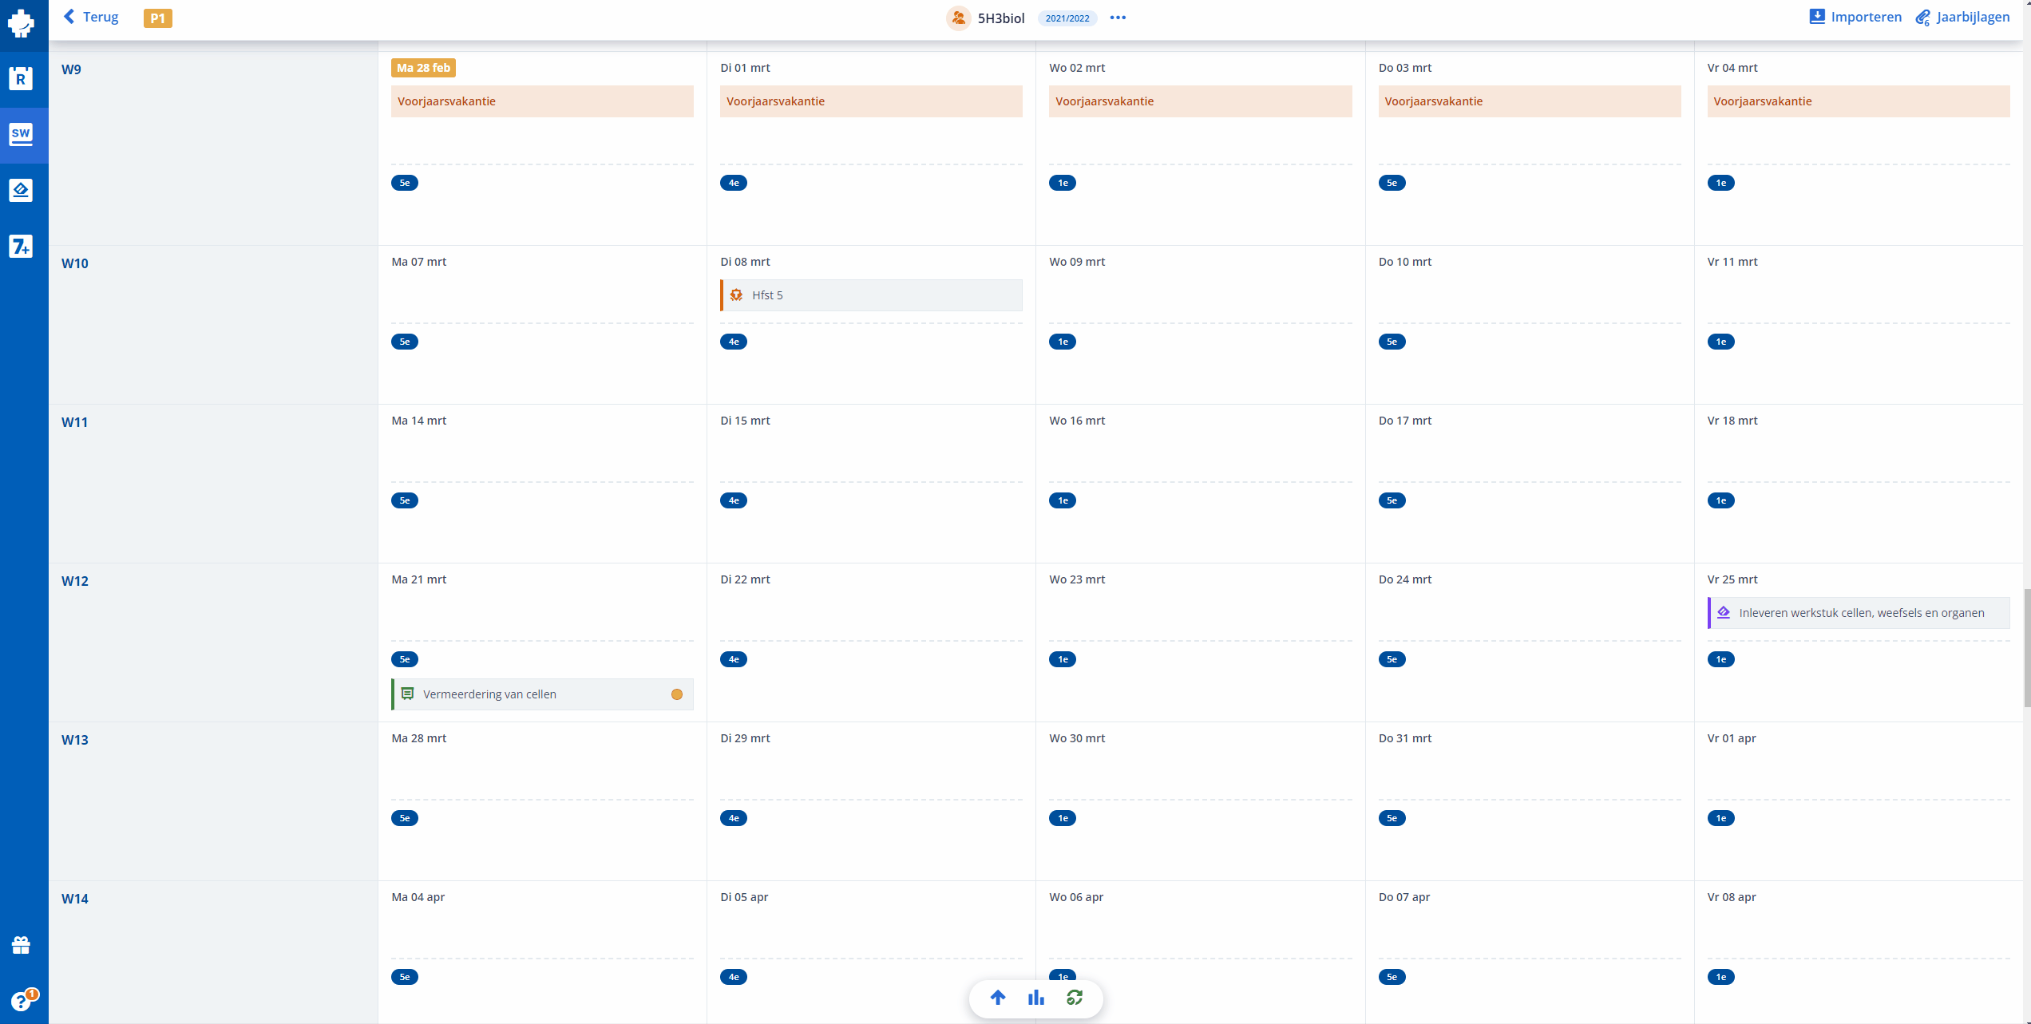
Task: Click the lesson icon on Vermeerdering van cellen
Action: coord(408,694)
